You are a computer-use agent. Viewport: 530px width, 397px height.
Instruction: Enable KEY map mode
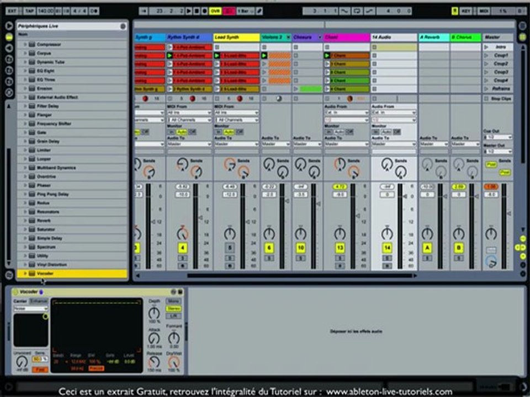coord(466,11)
